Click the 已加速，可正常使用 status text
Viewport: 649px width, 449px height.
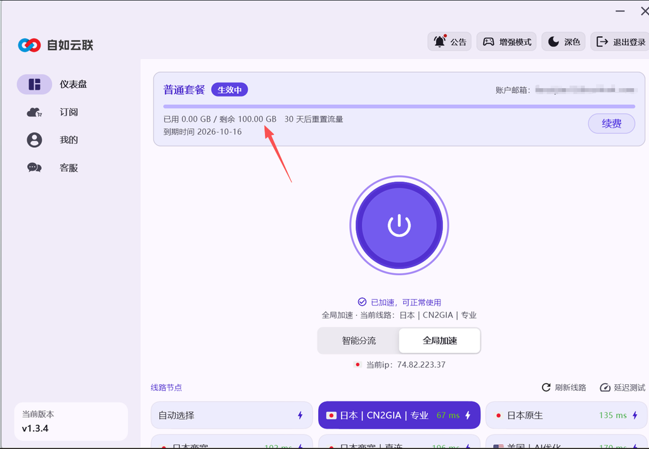(x=406, y=303)
